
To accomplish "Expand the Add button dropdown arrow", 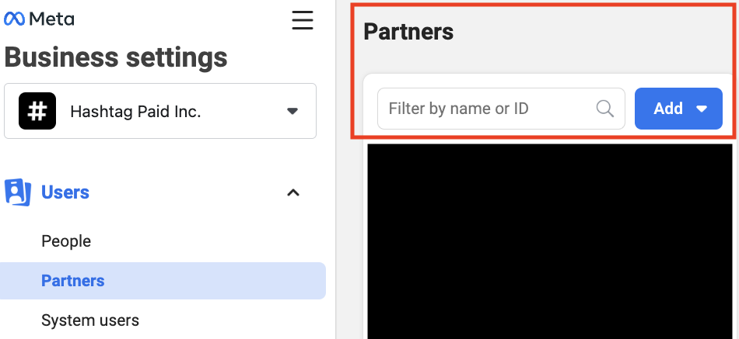I will [x=702, y=109].
